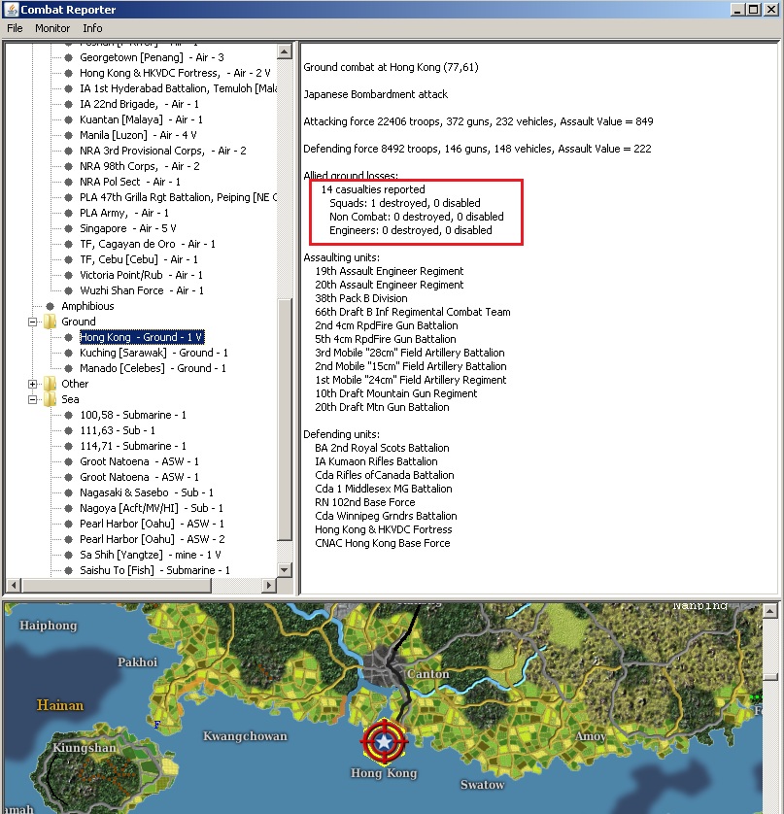Screen dimensions: 784x814
Task: Select TF, Cebu [Cebu] - Air - 1
Action: (139, 259)
